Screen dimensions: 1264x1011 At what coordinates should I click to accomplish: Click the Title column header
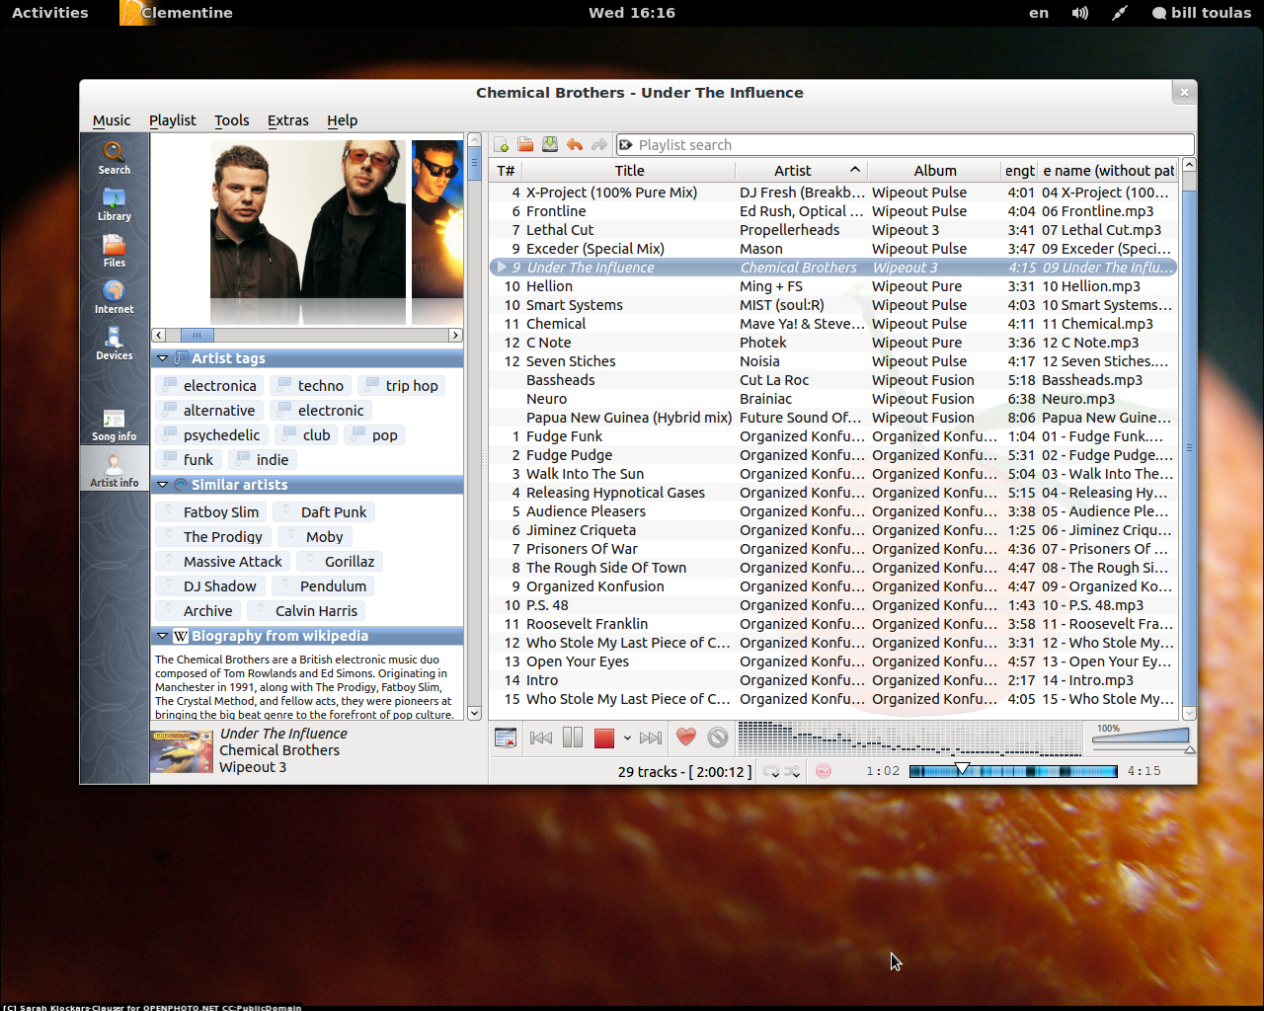[x=629, y=171]
